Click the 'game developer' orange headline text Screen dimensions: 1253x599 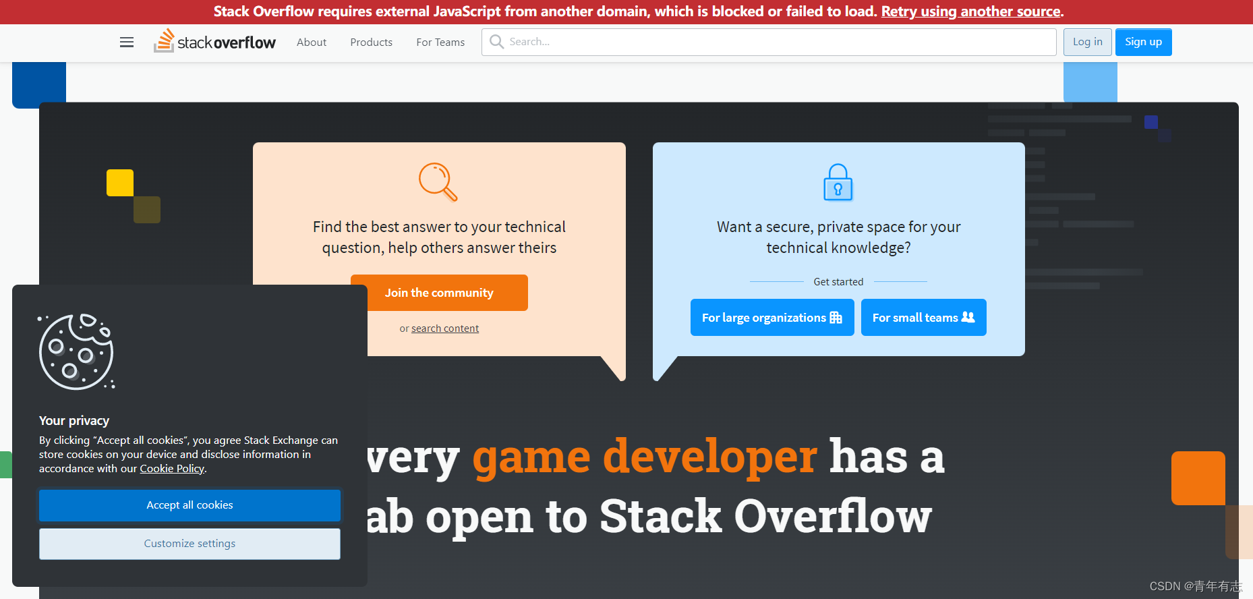tap(645, 457)
